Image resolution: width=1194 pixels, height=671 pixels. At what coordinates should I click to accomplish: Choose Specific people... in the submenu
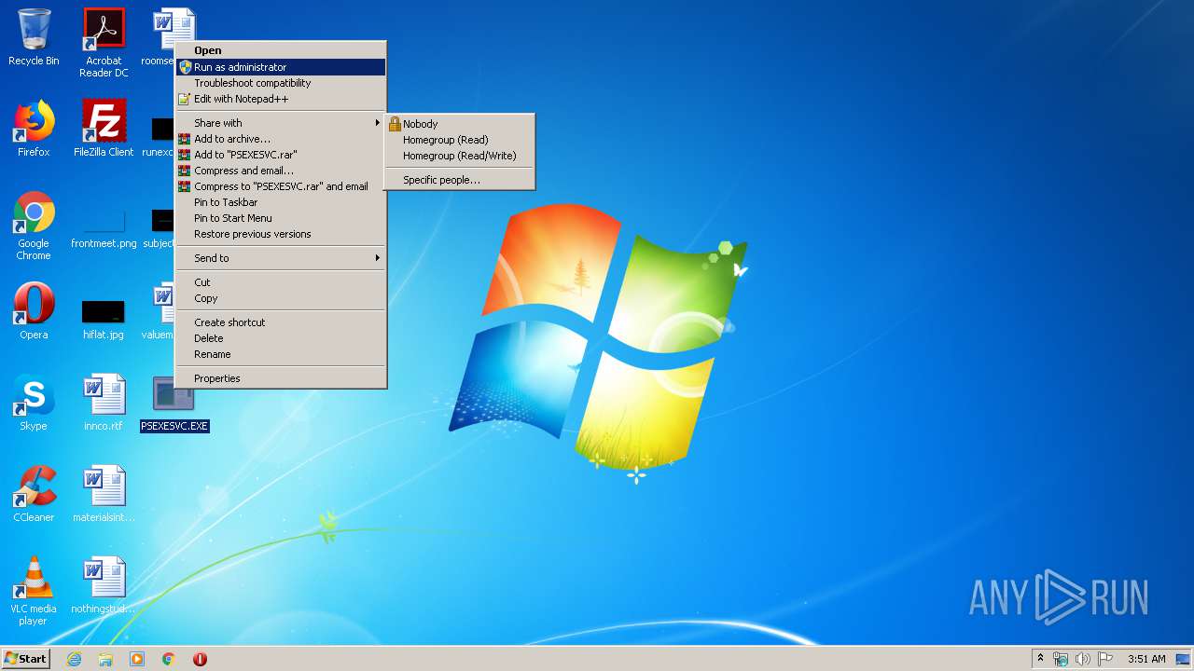(x=460, y=180)
